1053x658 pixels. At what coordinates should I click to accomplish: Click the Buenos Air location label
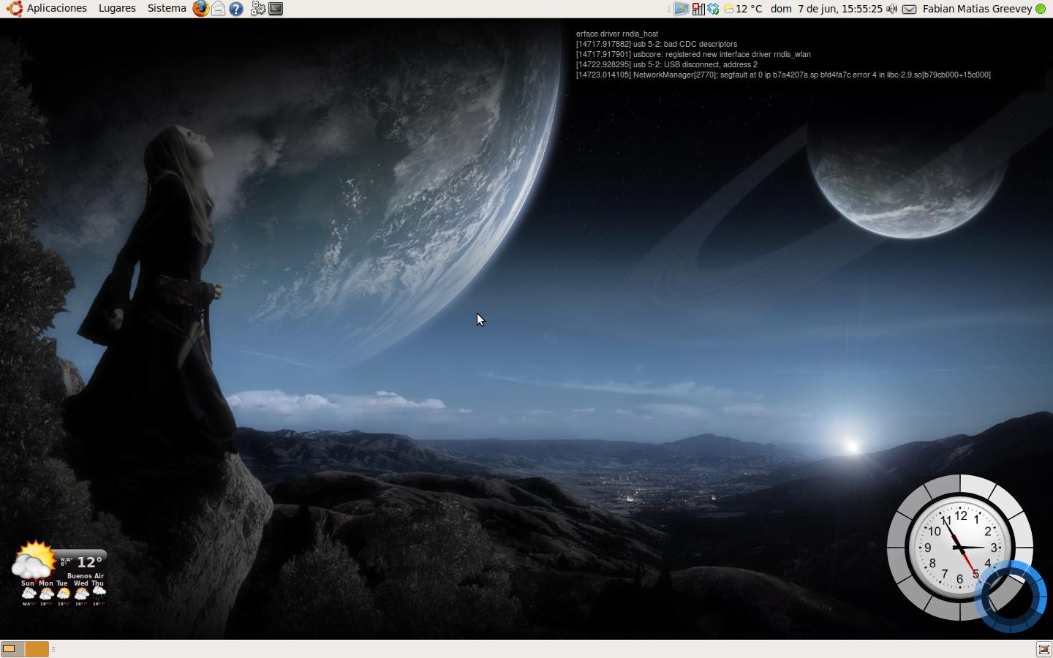86,576
